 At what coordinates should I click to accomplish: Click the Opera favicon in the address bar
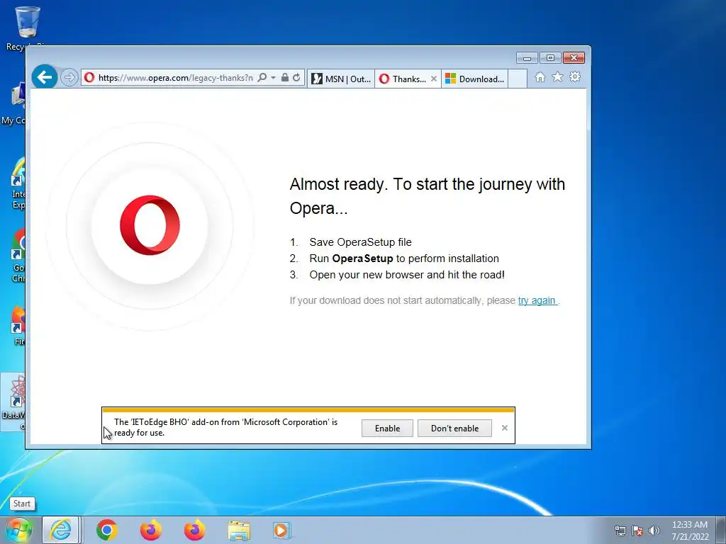click(x=89, y=77)
